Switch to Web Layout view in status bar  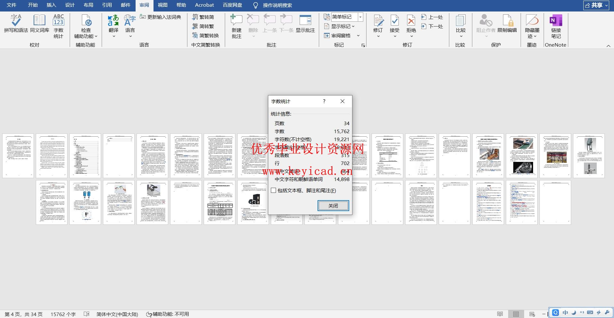(532, 314)
